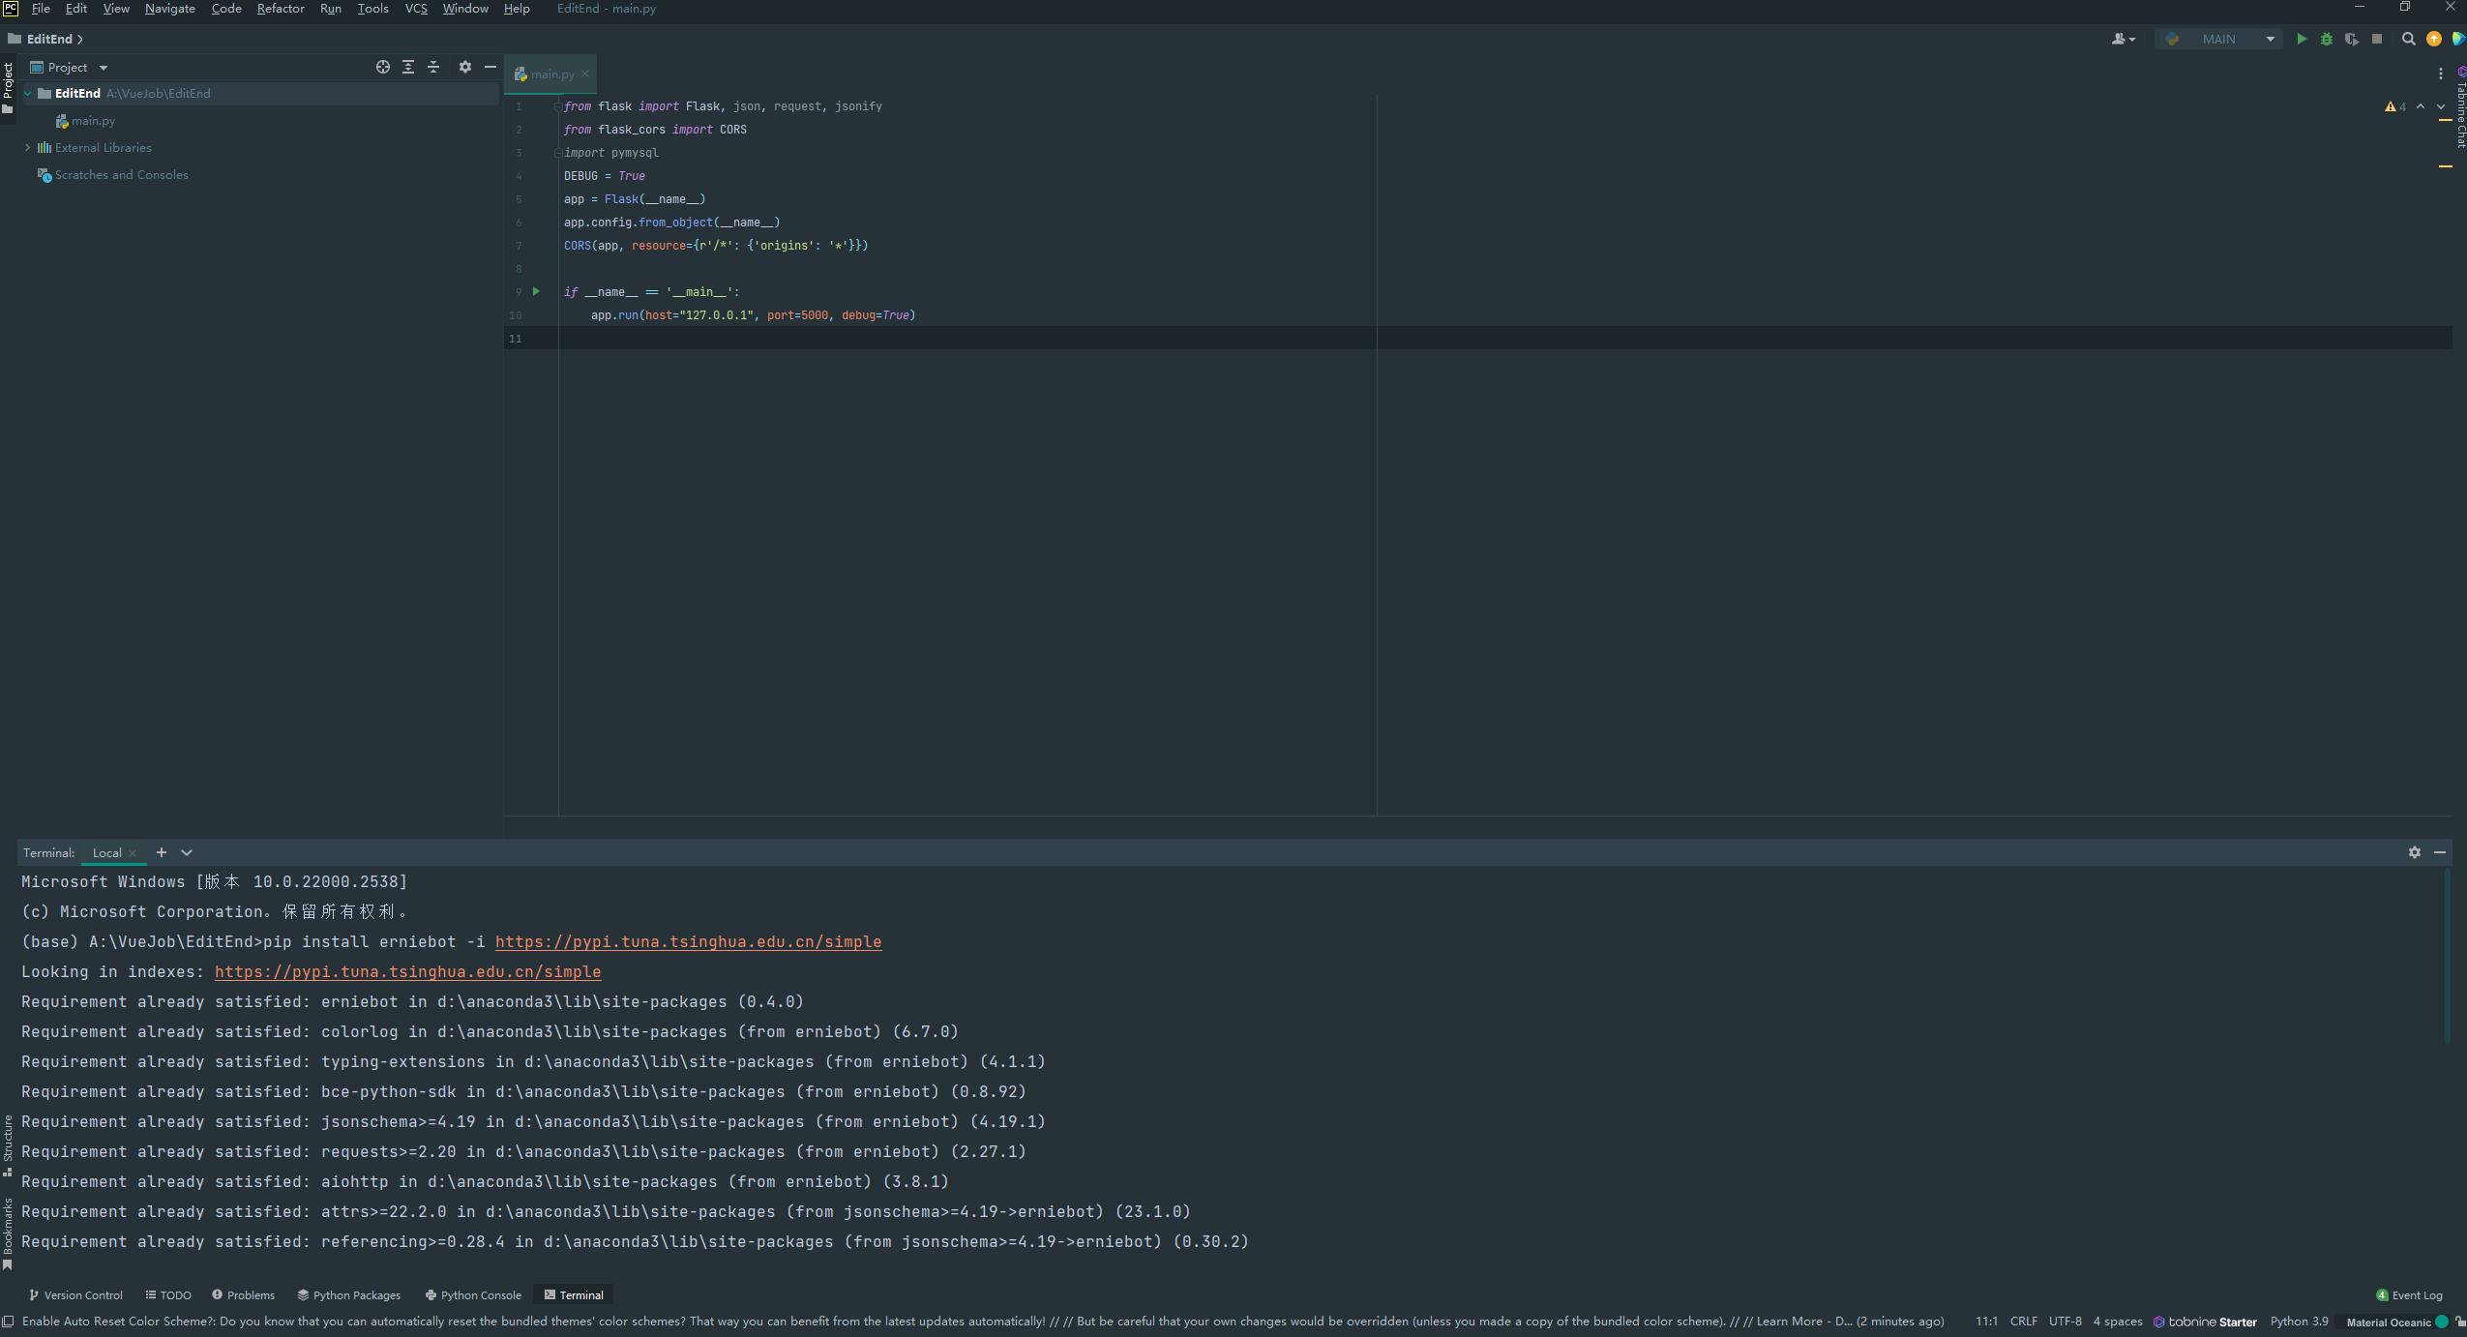Click 4 spaces indent setting in status bar

coord(2118,1322)
